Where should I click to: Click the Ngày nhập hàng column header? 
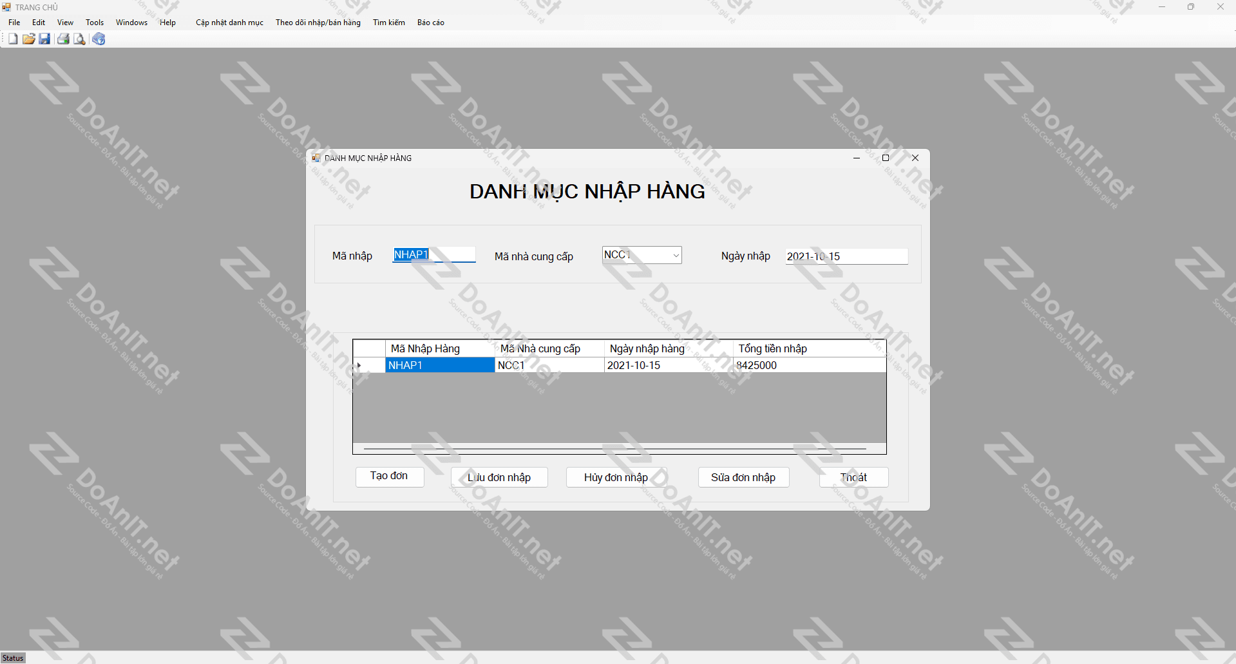tap(669, 348)
